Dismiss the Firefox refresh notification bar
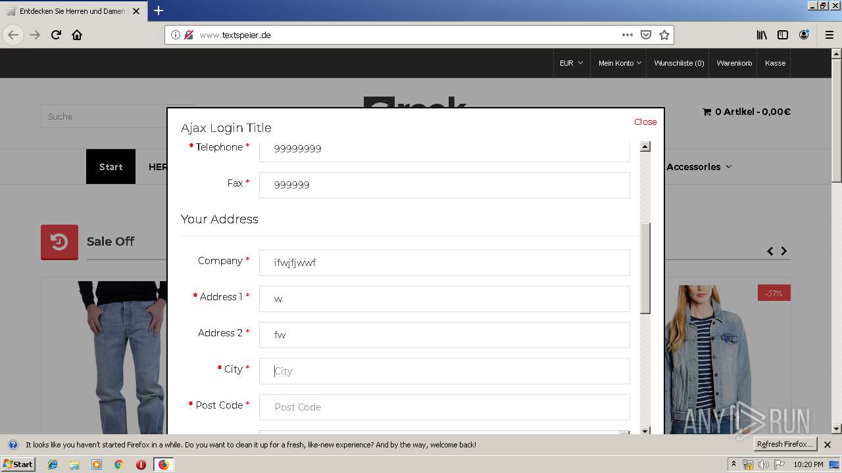 click(828, 445)
